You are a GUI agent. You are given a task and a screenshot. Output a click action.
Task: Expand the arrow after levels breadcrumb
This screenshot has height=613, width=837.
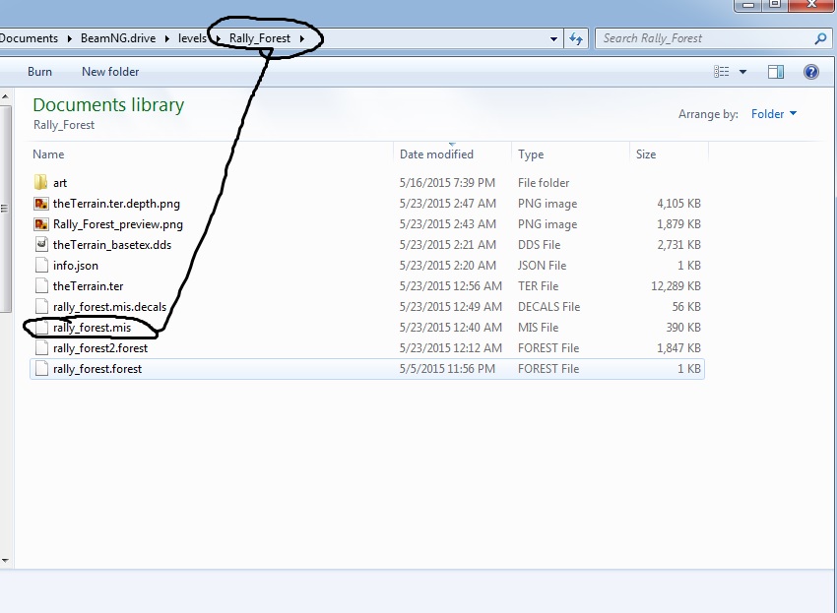tap(218, 38)
